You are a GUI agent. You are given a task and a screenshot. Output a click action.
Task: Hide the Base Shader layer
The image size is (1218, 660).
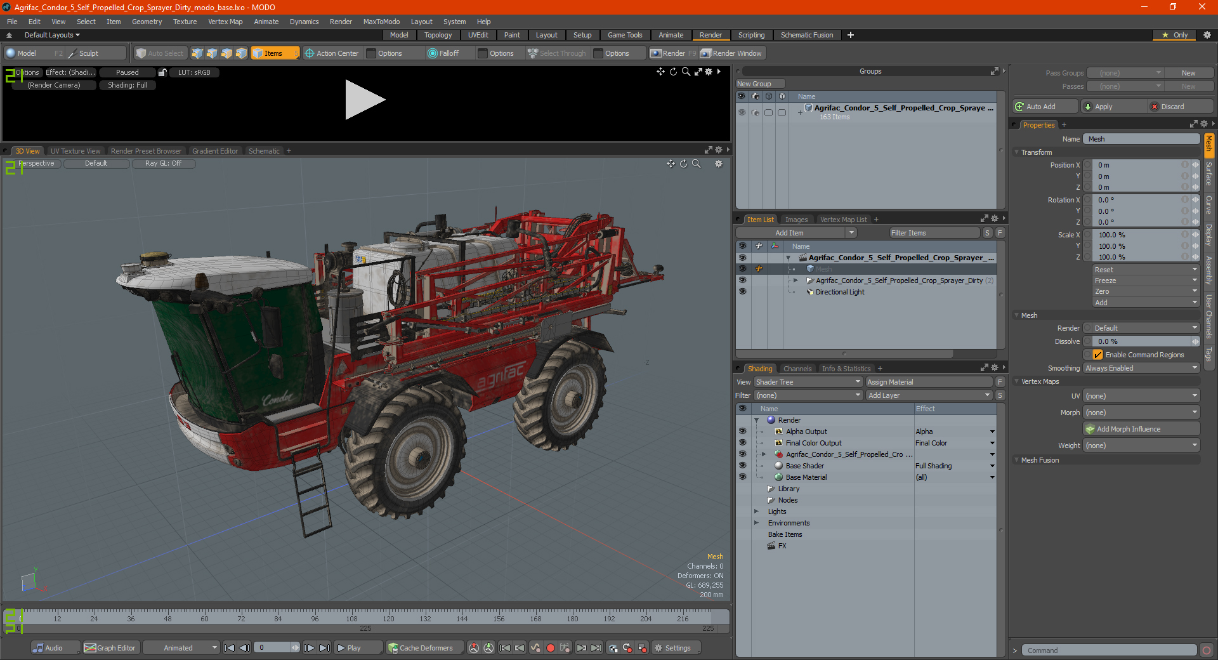(x=742, y=466)
